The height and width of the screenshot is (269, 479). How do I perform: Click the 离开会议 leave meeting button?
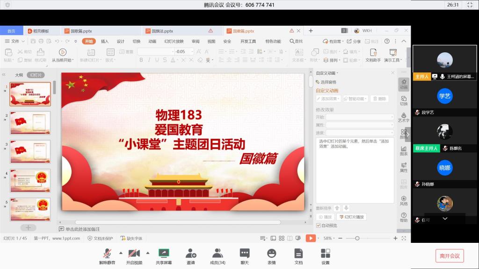(450, 255)
